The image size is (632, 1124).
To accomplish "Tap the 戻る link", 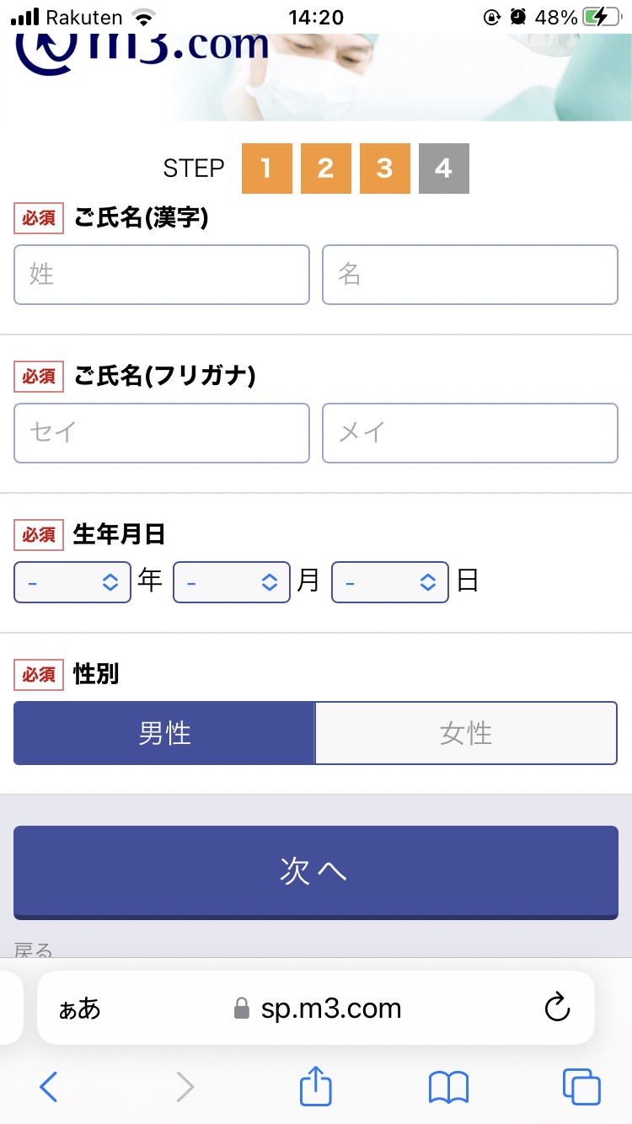I will click(34, 950).
